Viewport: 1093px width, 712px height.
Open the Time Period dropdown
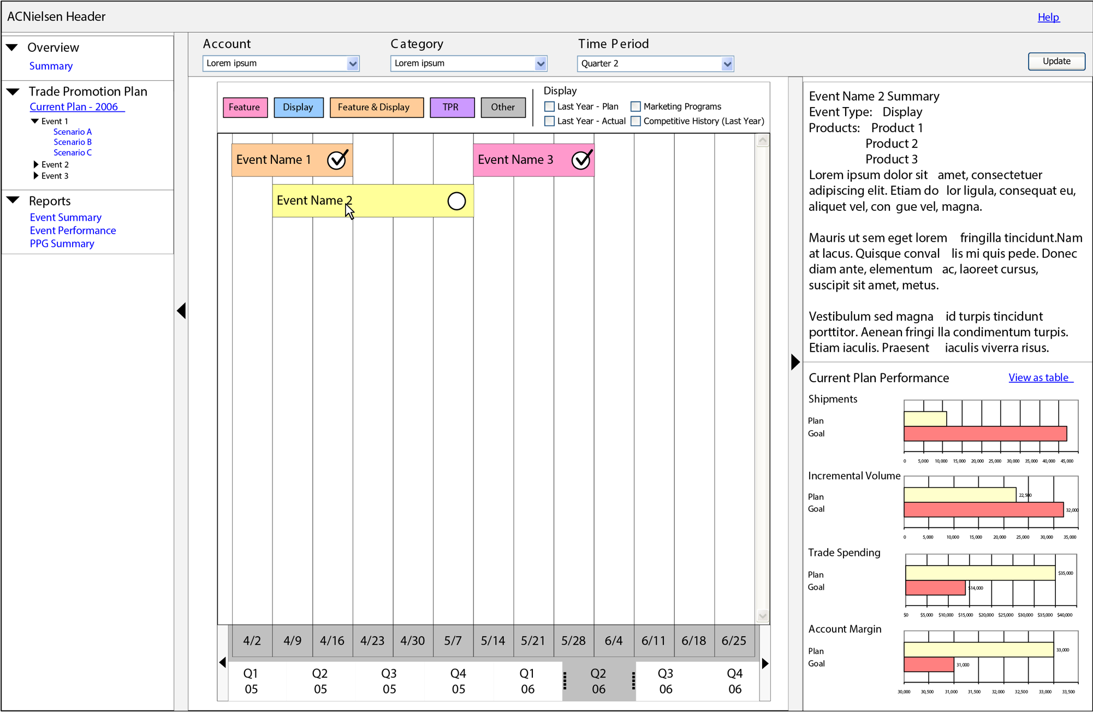point(727,63)
